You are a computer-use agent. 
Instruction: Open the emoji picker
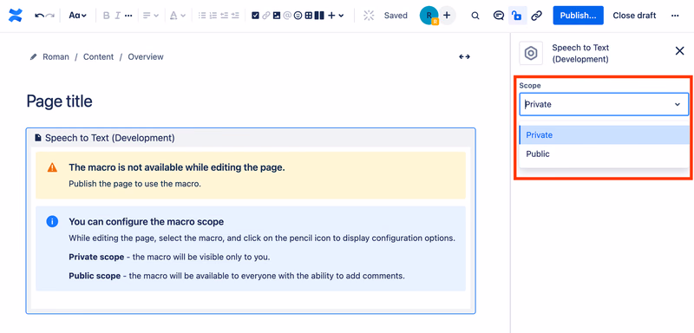click(x=298, y=16)
